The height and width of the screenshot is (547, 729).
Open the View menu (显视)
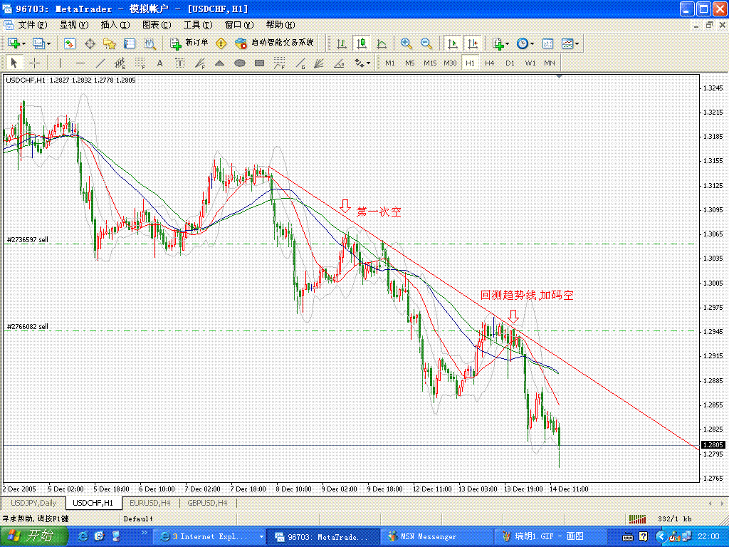(73, 25)
